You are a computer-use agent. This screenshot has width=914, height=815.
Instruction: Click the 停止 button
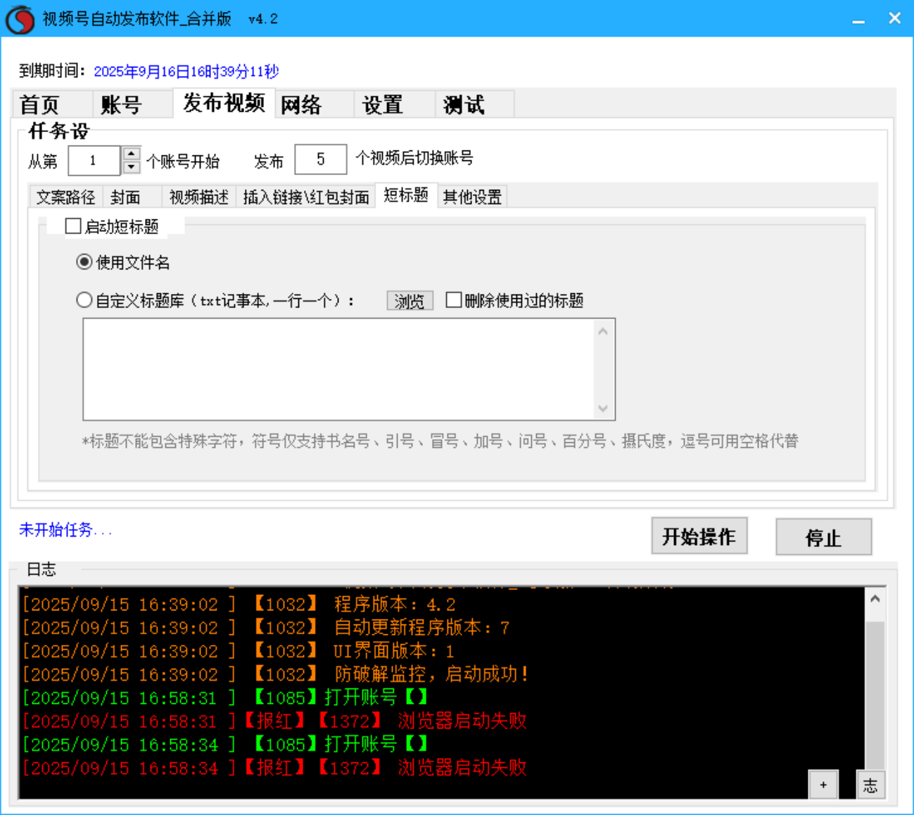[823, 537]
